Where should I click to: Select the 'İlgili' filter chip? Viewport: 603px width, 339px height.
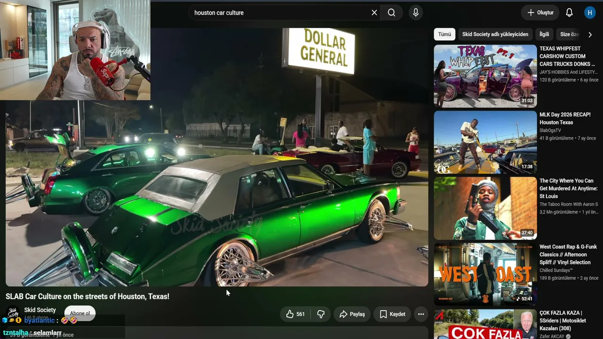(x=544, y=34)
